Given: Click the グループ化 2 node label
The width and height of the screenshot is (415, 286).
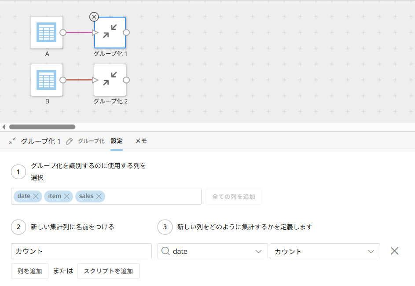Looking at the screenshot, I should [x=110, y=101].
